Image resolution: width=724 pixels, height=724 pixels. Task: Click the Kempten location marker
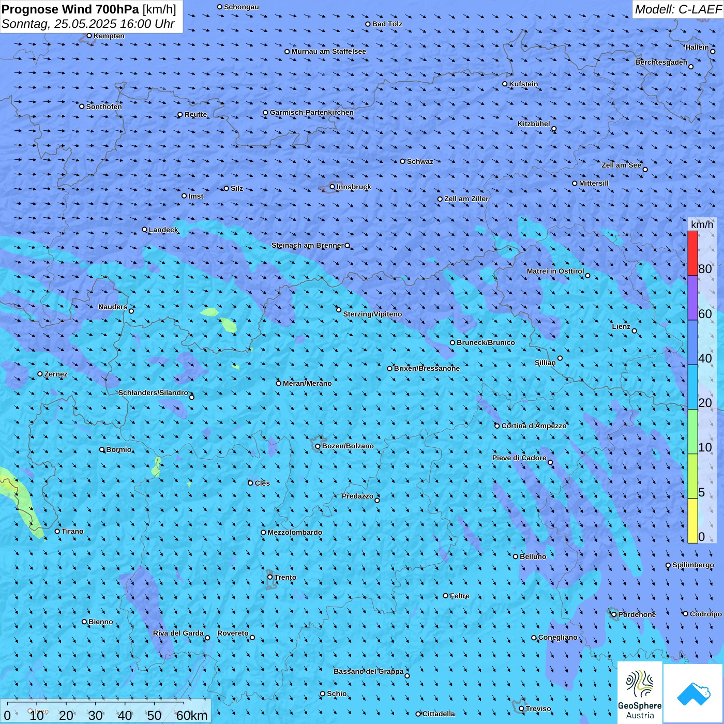[x=89, y=36]
